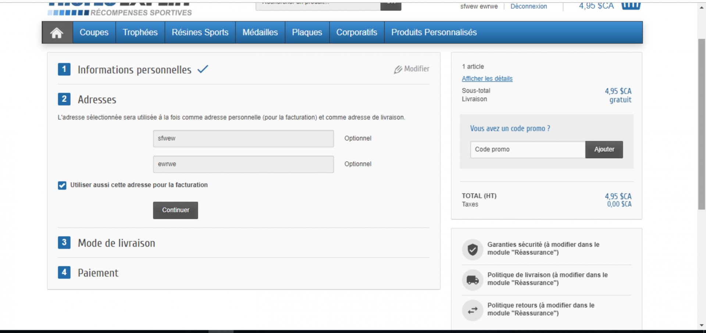Open the shopping cart icon
The height and width of the screenshot is (333, 706).
tap(631, 5)
